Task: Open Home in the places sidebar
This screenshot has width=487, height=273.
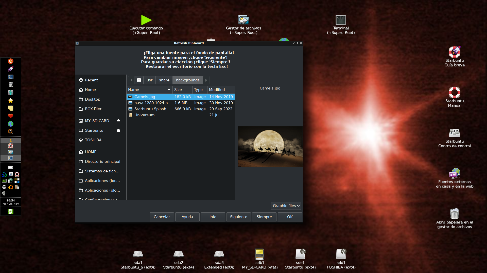Action: [x=101, y=90]
